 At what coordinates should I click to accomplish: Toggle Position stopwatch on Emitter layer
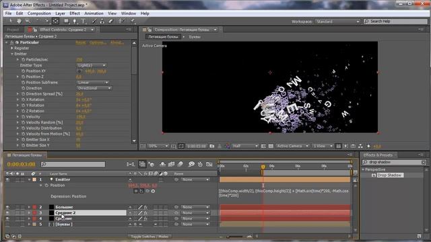[x=46, y=186]
